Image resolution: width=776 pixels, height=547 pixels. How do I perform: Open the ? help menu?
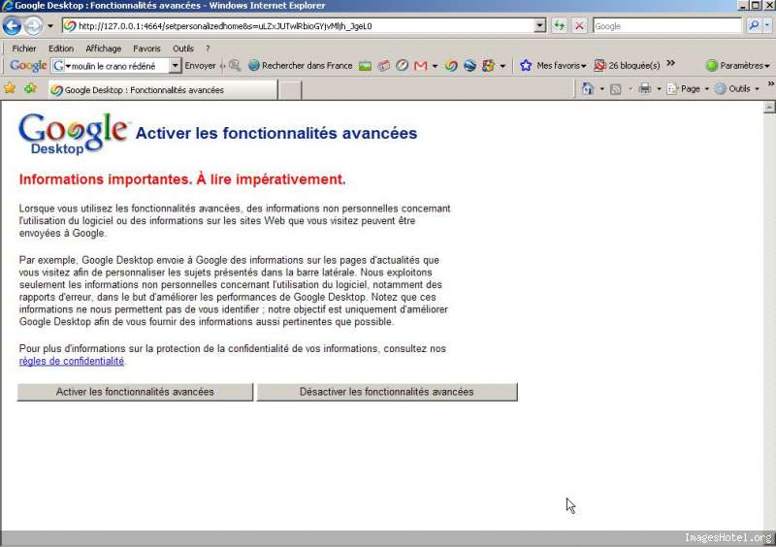point(208,48)
